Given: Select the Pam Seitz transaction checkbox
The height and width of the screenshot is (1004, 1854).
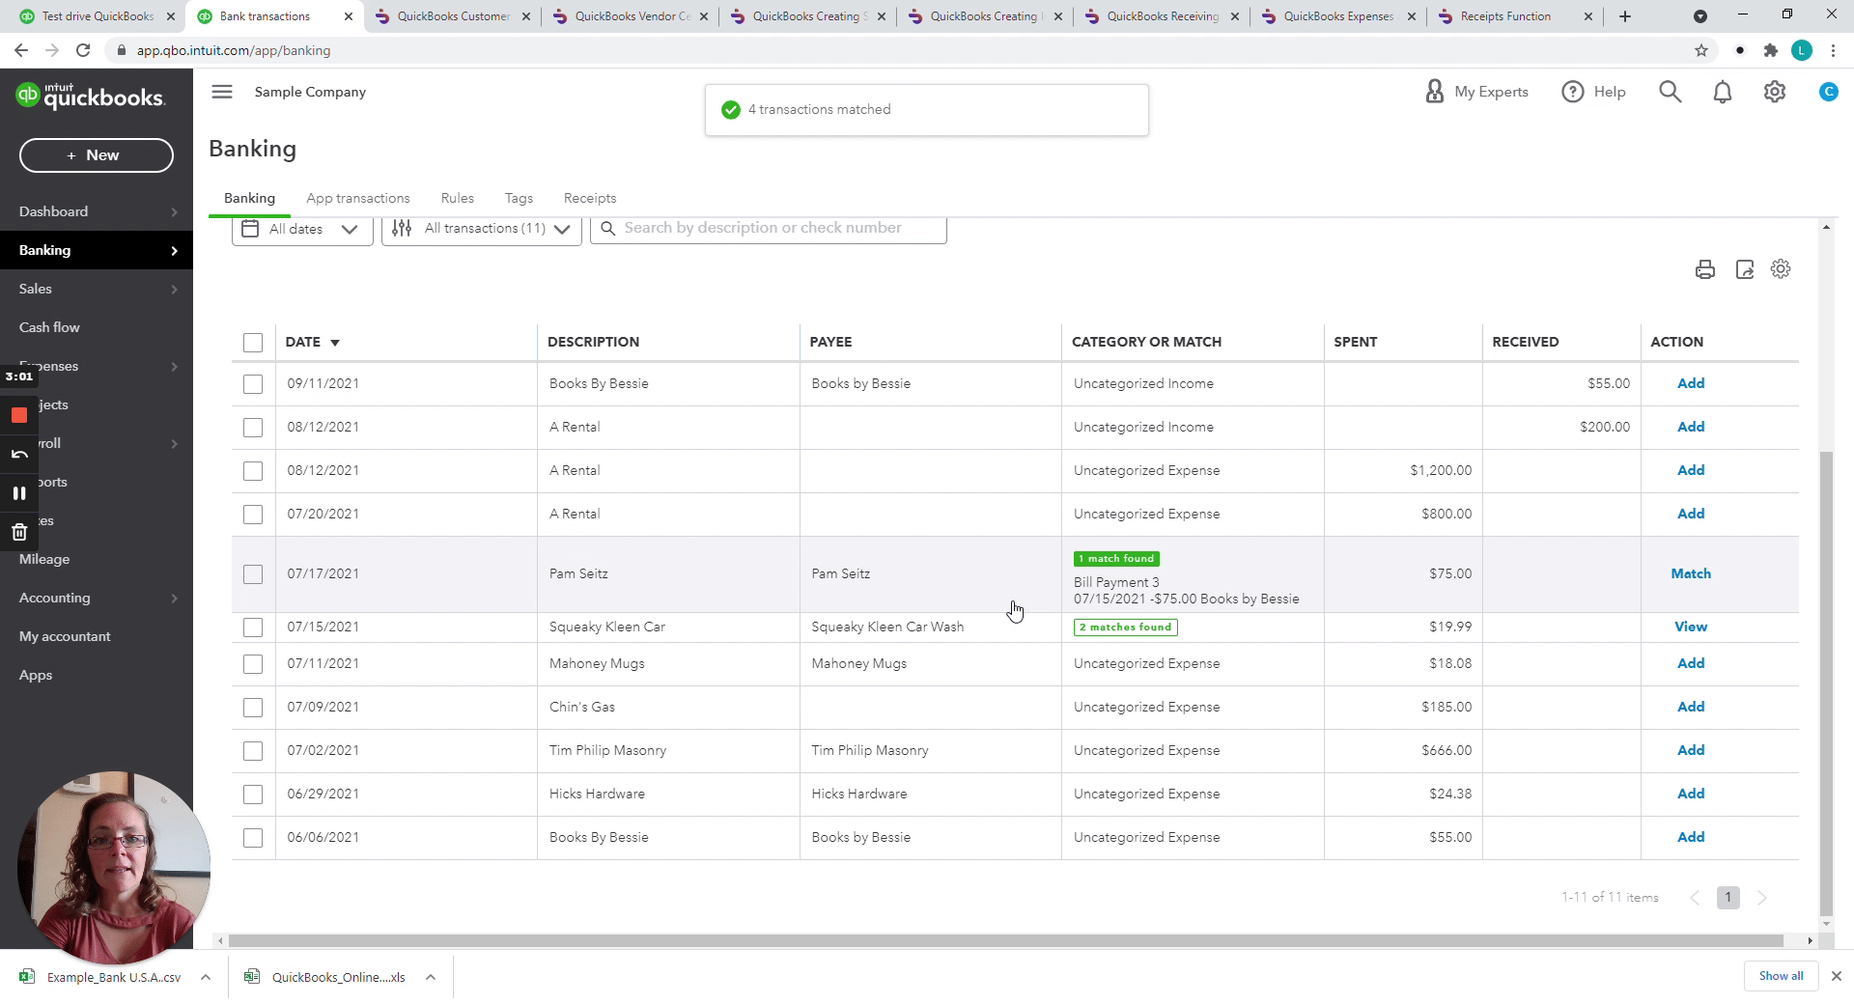Looking at the screenshot, I should 253,574.
